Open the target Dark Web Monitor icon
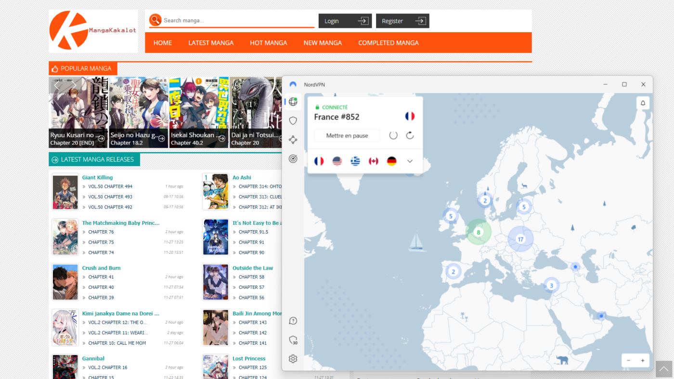The image size is (674, 379). (293, 159)
